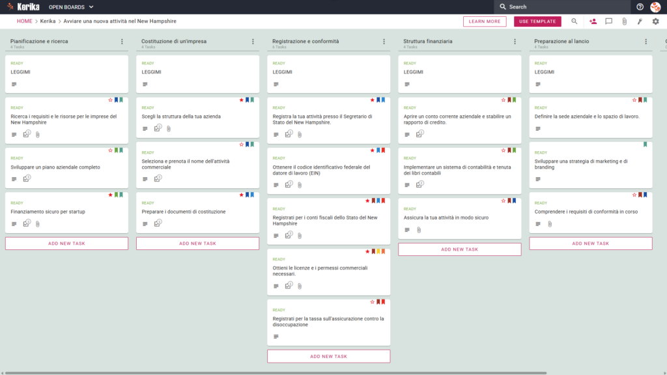Toggle star on Aprire un conto corrente card
Screen dimensions: 667x375
(x=504, y=100)
